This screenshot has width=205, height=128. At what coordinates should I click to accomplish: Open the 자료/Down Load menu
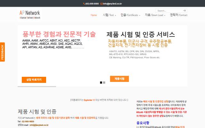pyautogui.click(x=154, y=15)
